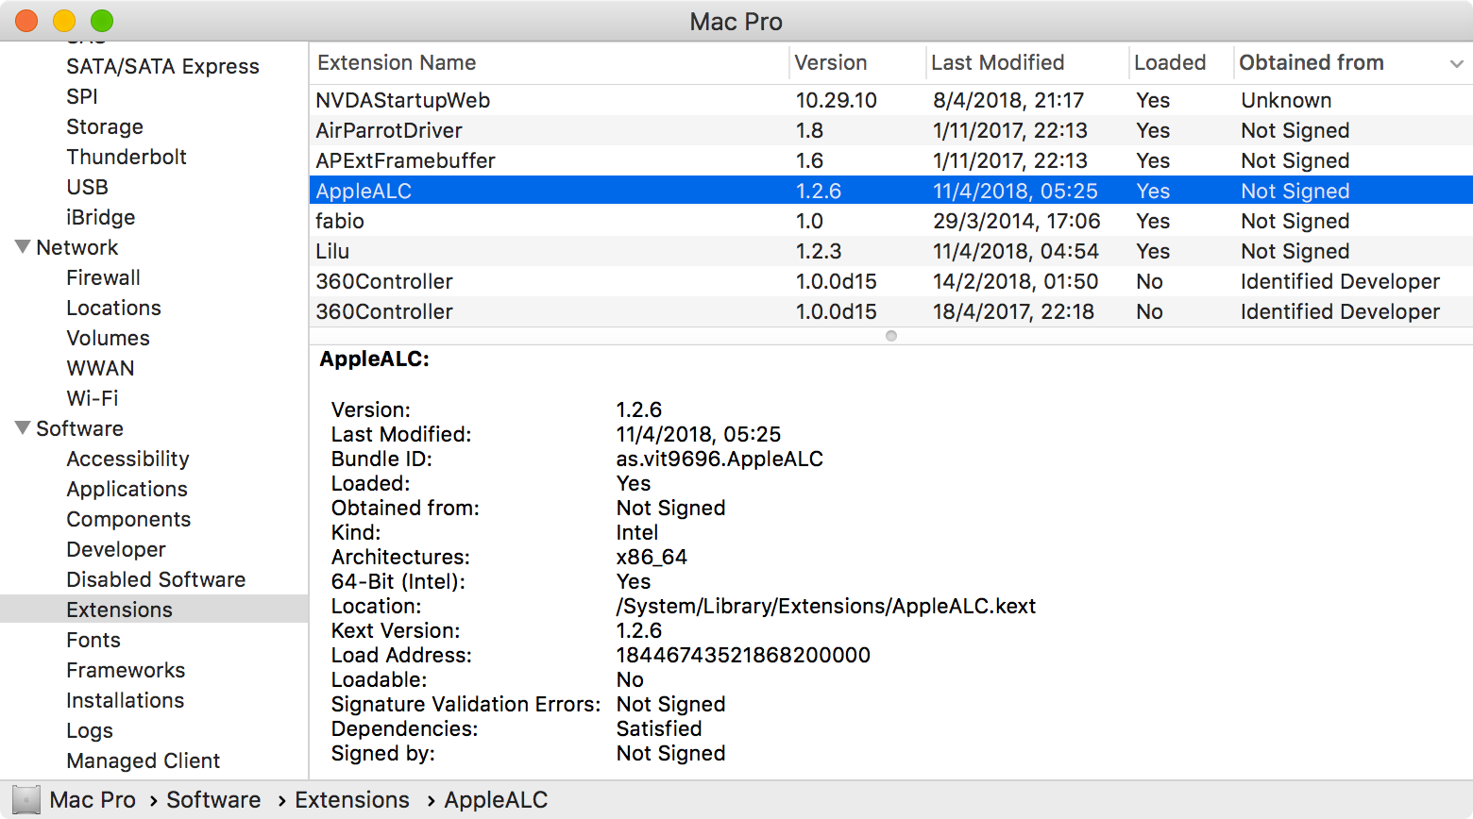
Task: Select the fabio extension row
Action: point(891,221)
